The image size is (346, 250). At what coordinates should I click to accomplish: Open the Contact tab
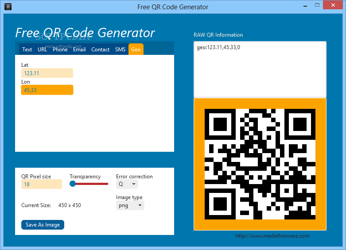point(101,50)
